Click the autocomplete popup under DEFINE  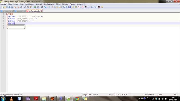point(16,27)
